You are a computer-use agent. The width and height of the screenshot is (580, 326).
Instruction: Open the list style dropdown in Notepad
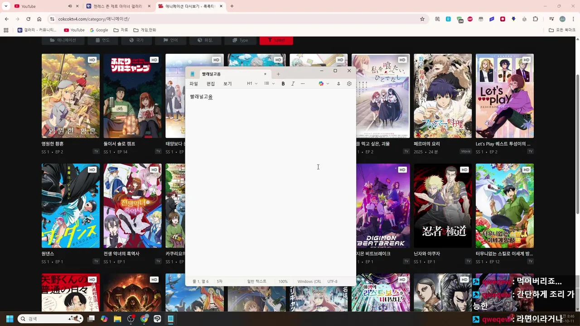click(x=270, y=84)
